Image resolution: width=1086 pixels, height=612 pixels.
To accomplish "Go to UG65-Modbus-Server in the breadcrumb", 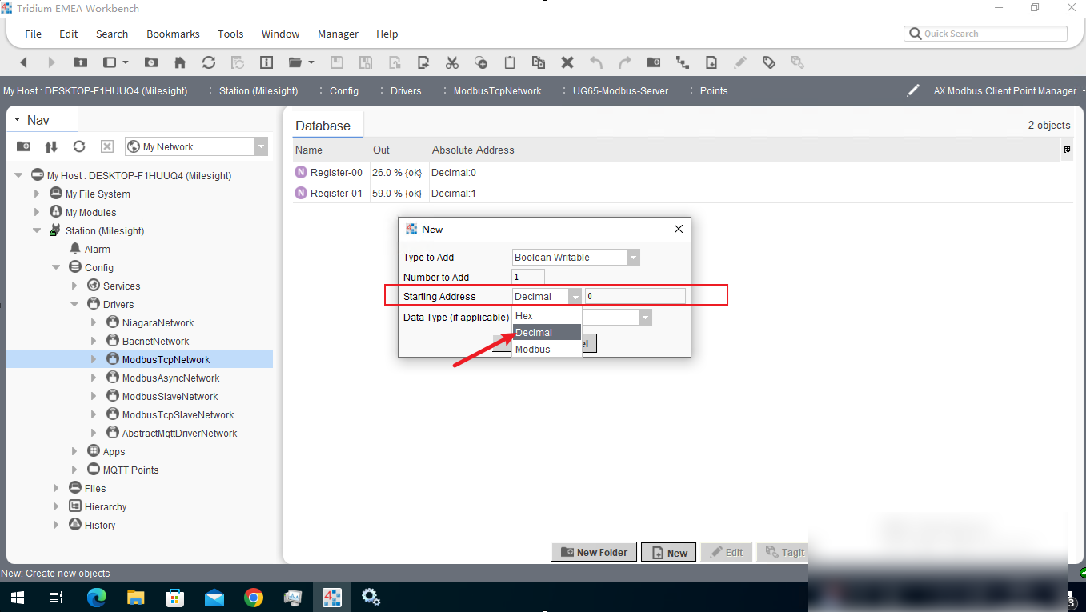I will pos(620,90).
